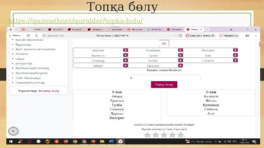Remove Балауса from the name list
This screenshot has height=148, width=264.
tap(125, 55)
